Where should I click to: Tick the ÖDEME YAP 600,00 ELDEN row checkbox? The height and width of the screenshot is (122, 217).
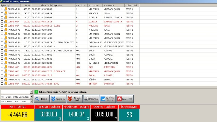coord(2,26)
